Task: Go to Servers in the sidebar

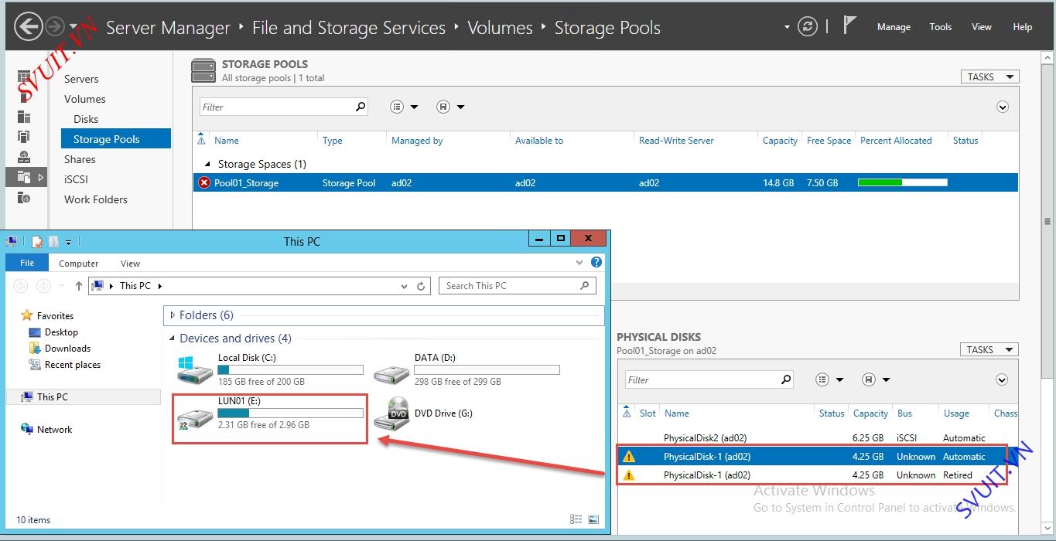Action: [81, 79]
